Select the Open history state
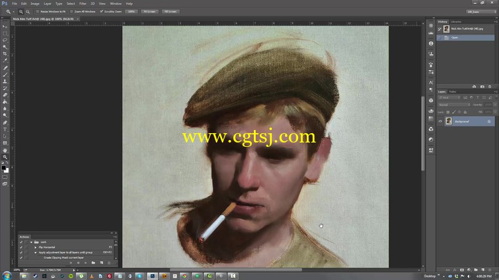Image resolution: width=499 pixels, height=280 pixels. click(465, 37)
